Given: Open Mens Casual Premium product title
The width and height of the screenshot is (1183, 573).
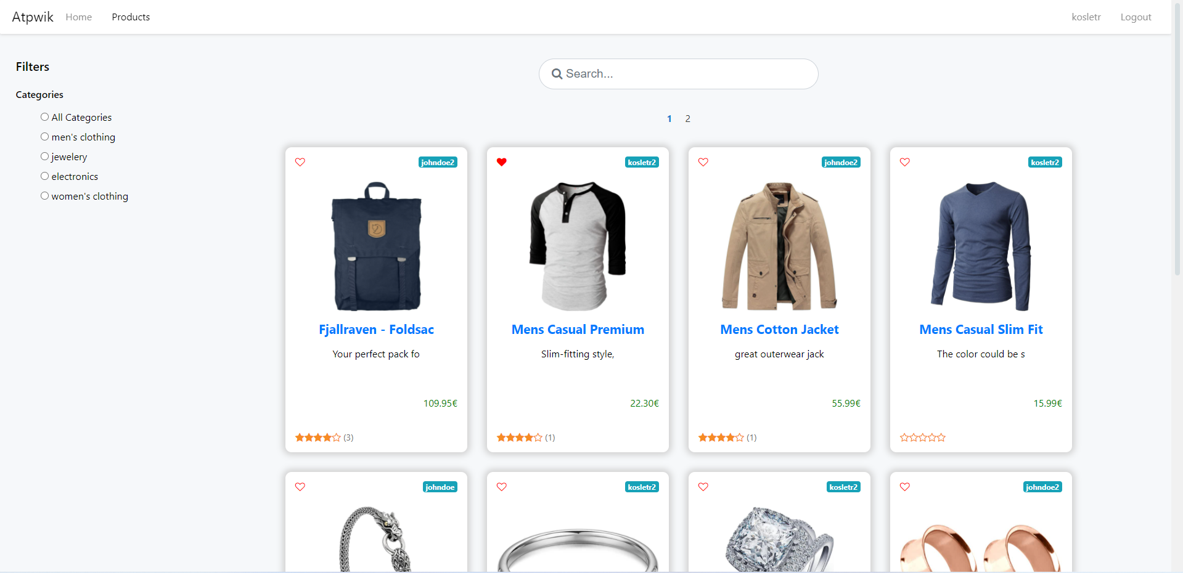Looking at the screenshot, I should point(578,330).
